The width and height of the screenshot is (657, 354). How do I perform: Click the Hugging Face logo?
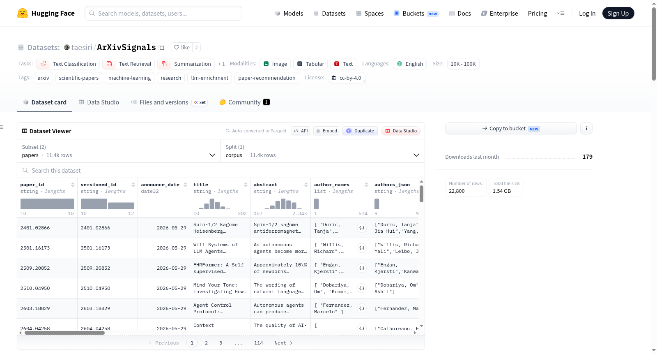click(46, 13)
